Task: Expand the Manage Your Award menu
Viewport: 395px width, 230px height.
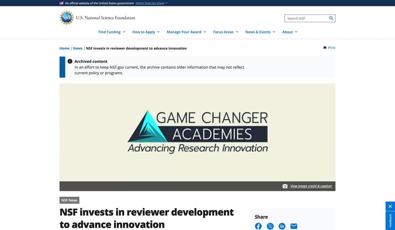Action: [186, 32]
